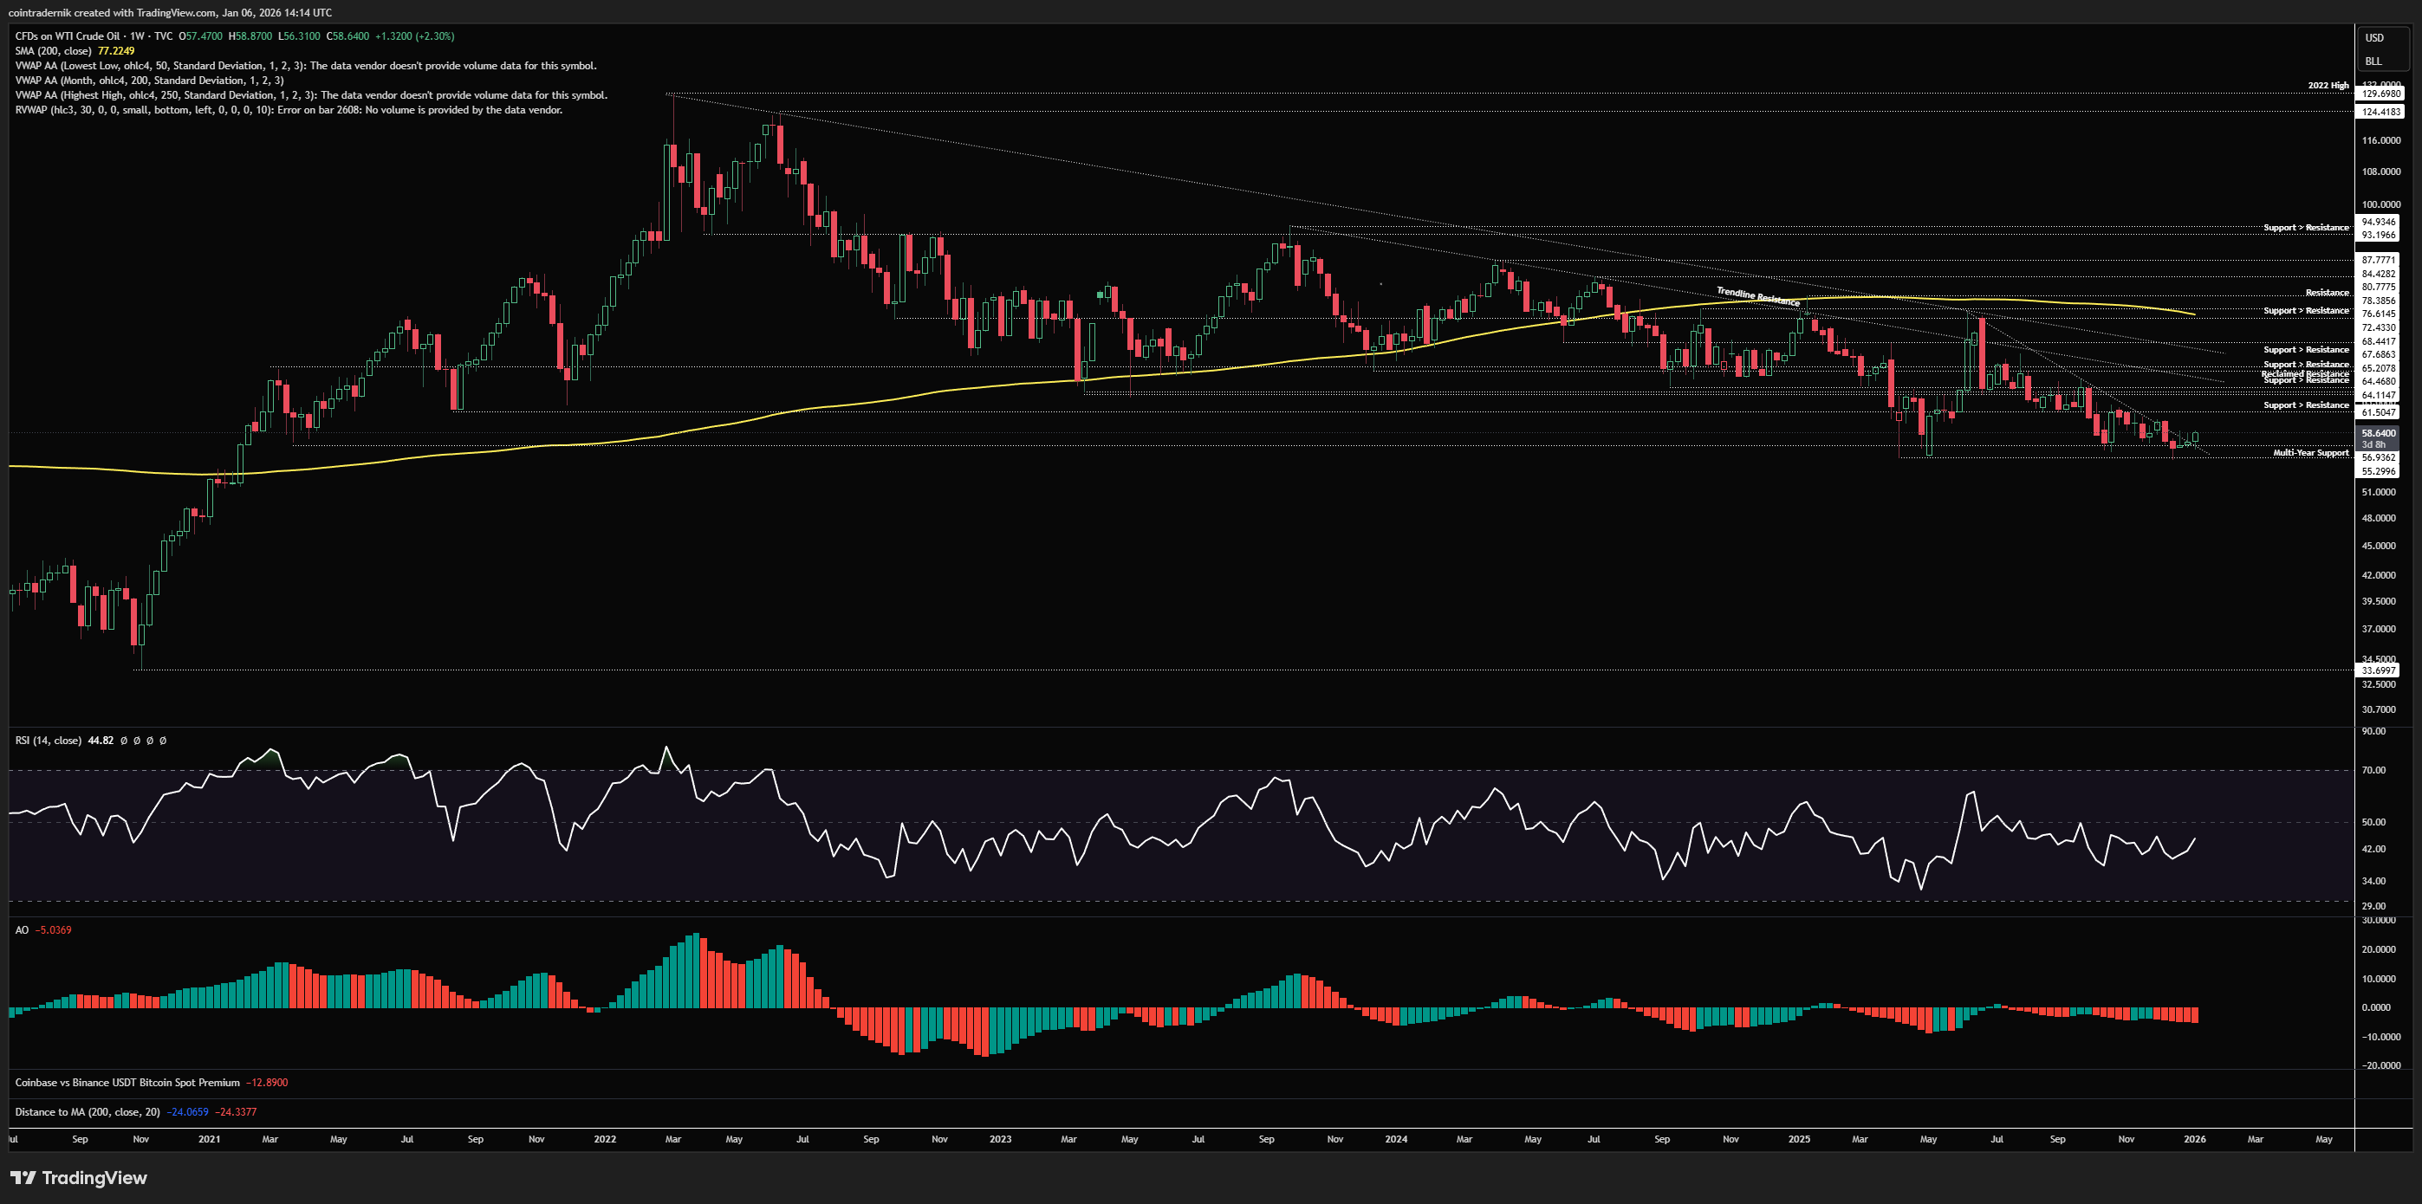The width and height of the screenshot is (2422, 1204).
Task: Select the VWAP AA Month indicator legend
Action: point(148,81)
